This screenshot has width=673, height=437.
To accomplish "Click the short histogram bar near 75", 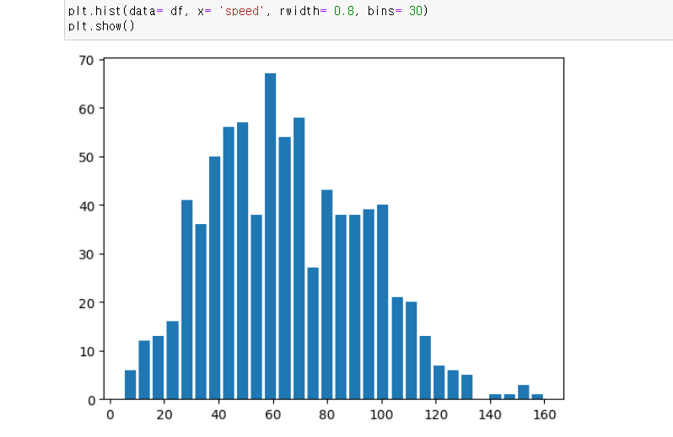I will 313,333.
